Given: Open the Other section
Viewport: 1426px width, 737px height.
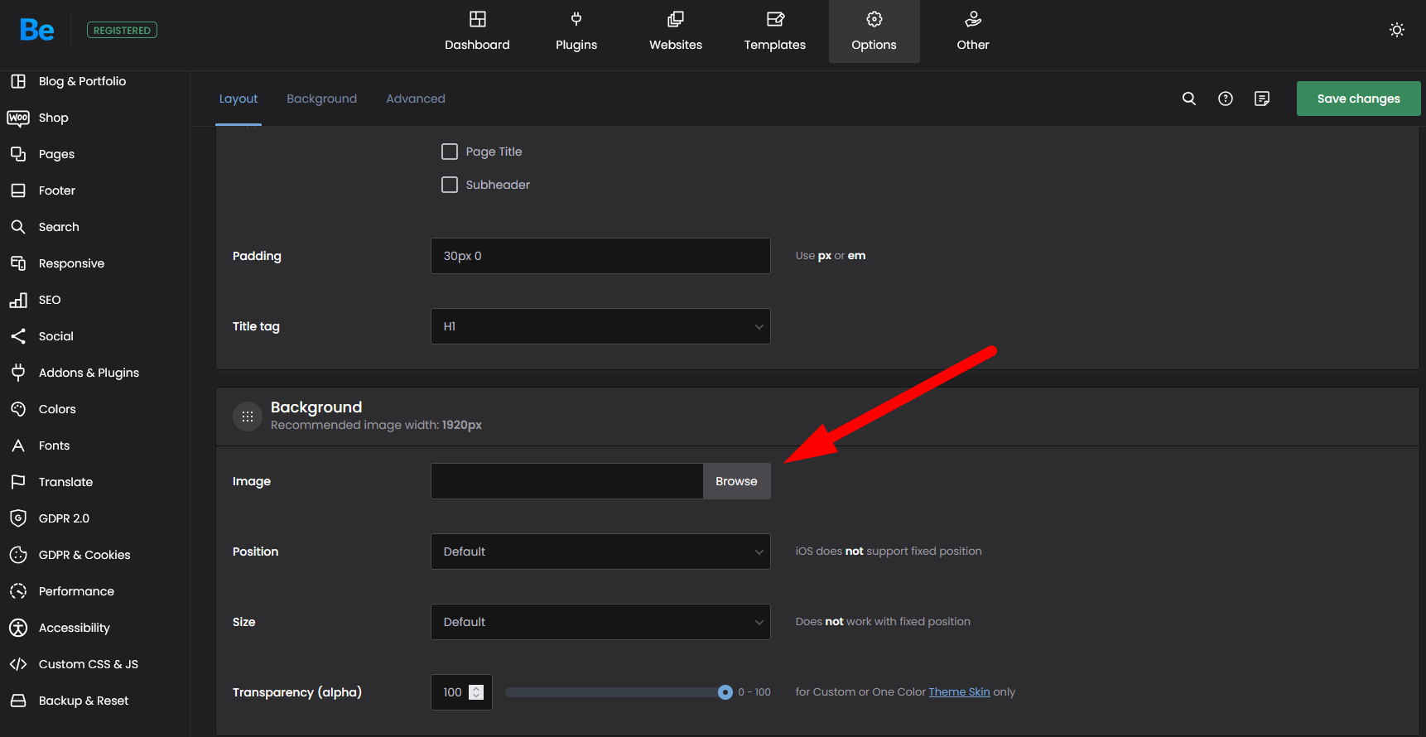Looking at the screenshot, I should (x=973, y=31).
